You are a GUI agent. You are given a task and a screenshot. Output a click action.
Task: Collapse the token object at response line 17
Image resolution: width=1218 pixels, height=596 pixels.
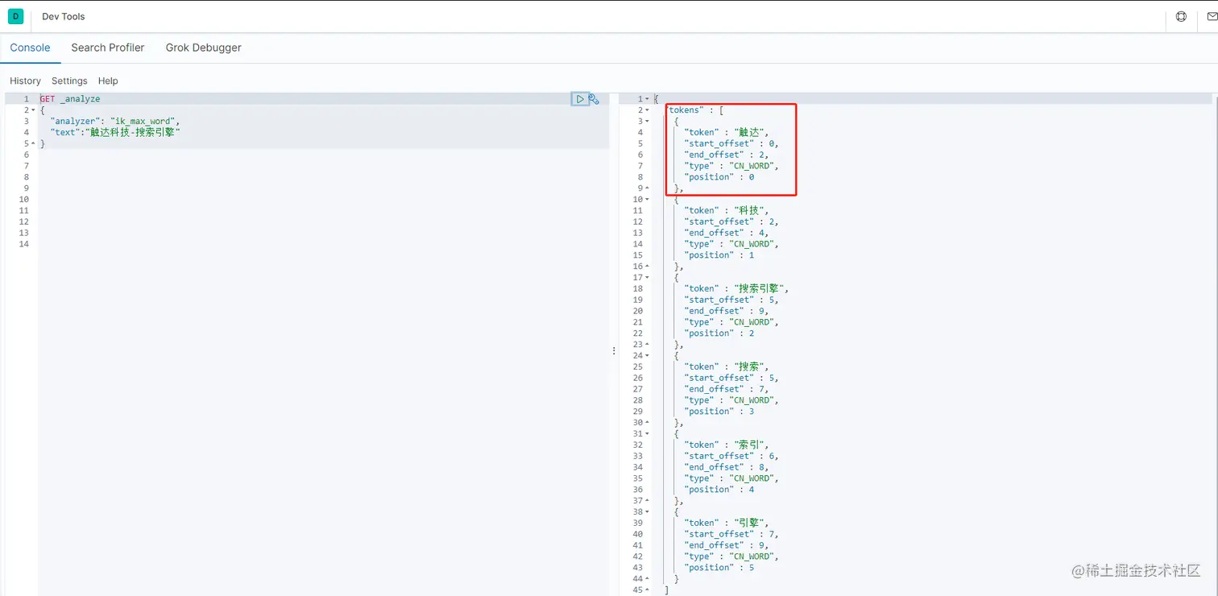tap(647, 278)
